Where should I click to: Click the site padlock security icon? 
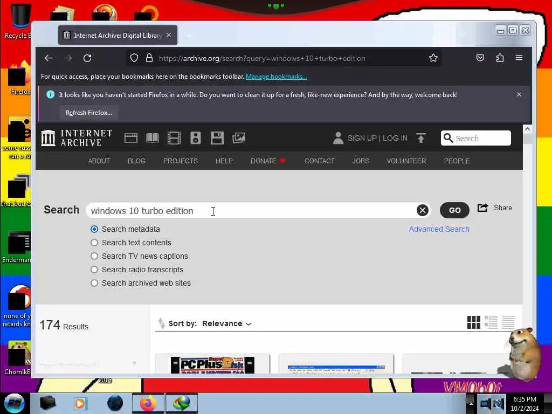(149, 58)
